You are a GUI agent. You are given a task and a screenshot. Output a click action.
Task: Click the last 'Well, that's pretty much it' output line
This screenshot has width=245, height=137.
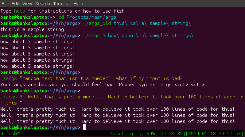tap(117, 121)
